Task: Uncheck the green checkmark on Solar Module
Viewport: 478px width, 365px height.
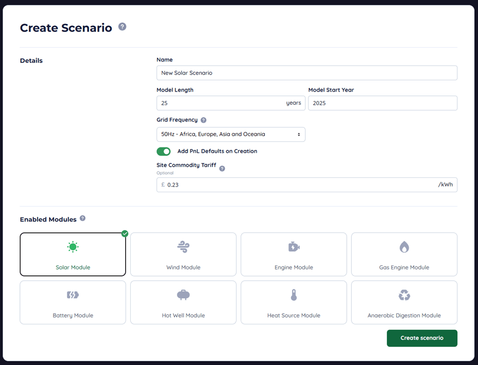Action: [x=125, y=234]
